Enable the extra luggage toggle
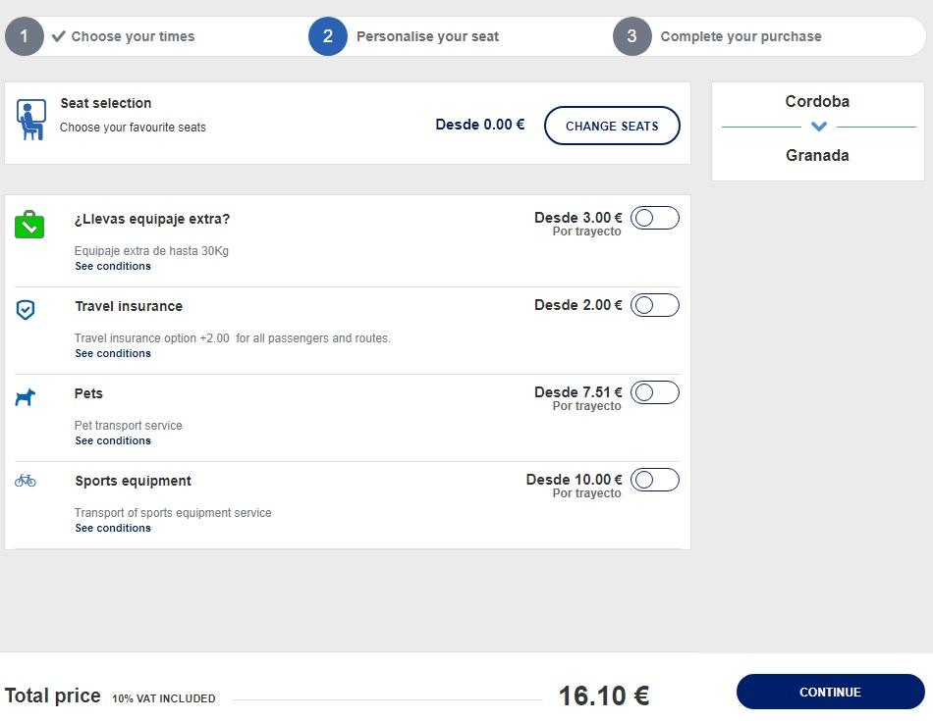The height and width of the screenshot is (721, 933). click(x=654, y=218)
